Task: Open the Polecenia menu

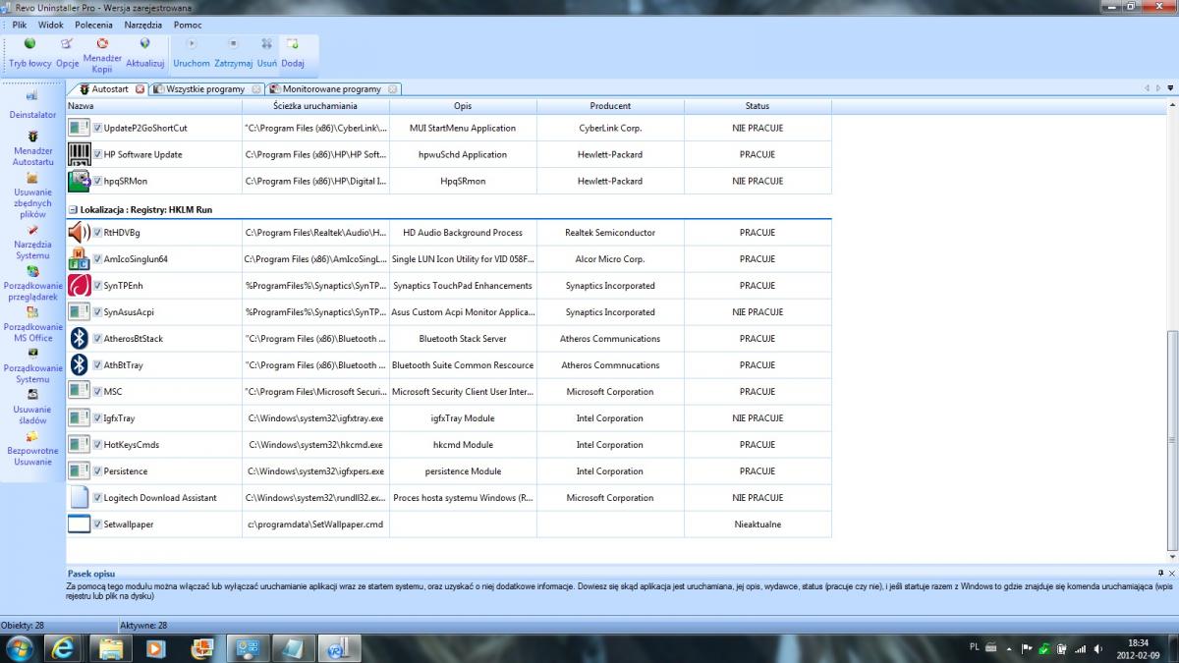Action: pyautogui.click(x=93, y=25)
